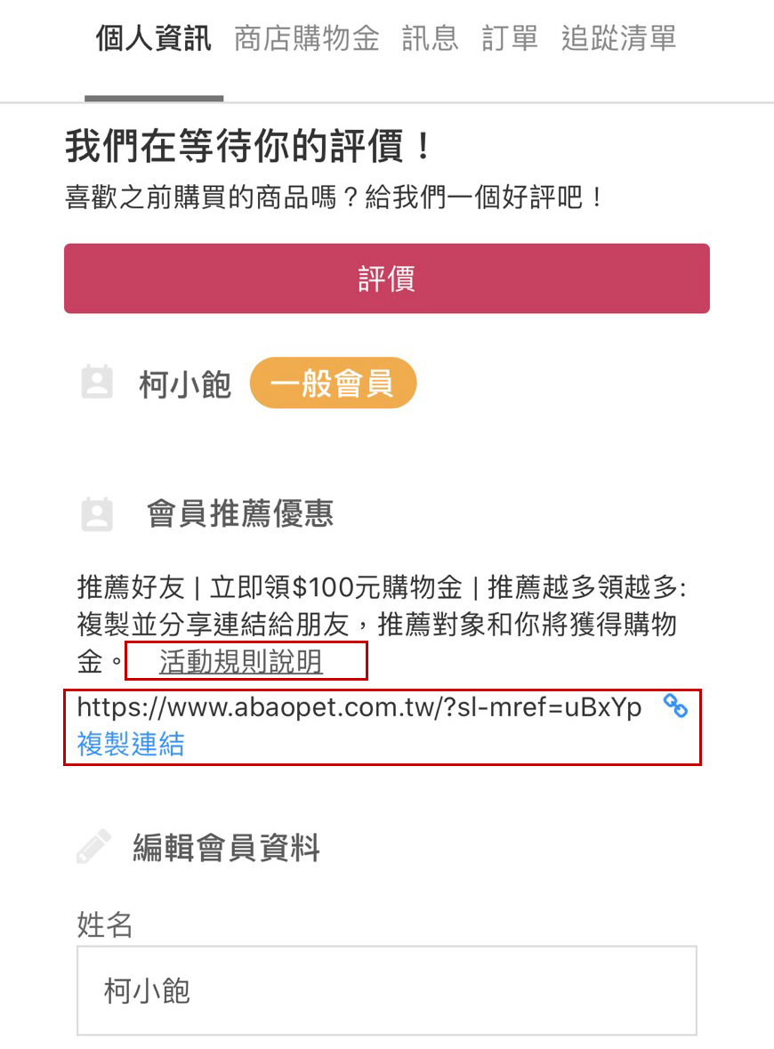Go to the 訂單 tab

click(x=510, y=38)
